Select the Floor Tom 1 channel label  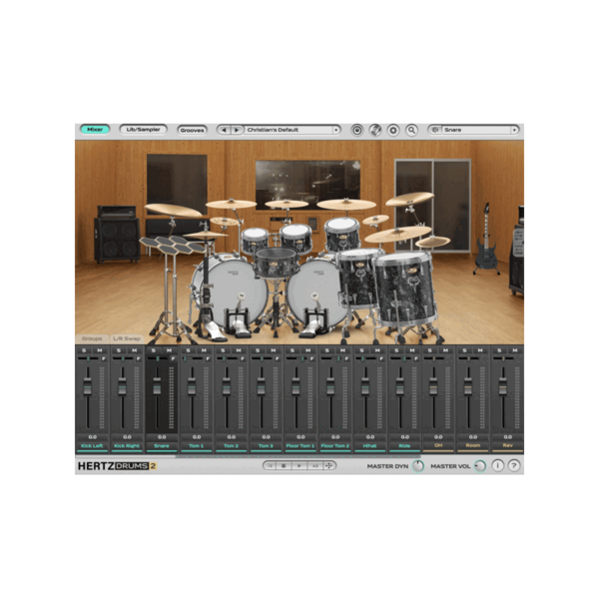[300, 446]
